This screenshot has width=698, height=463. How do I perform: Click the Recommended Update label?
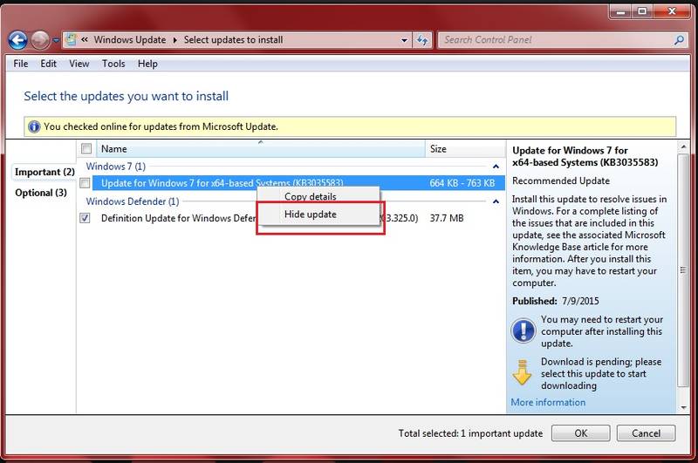[561, 180]
